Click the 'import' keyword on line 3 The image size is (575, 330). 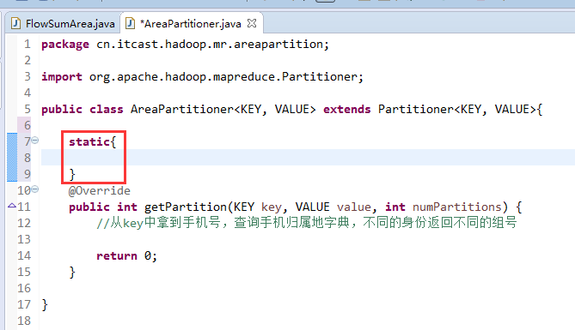[x=62, y=77]
